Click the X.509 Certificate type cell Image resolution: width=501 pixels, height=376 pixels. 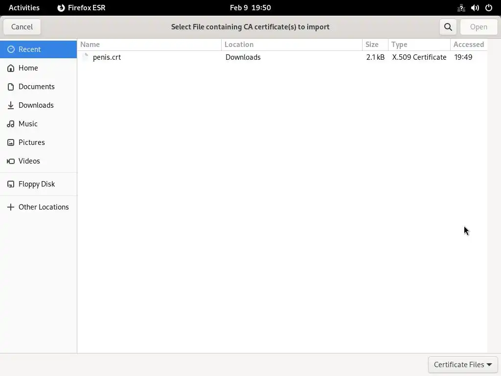pyautogui.click(x=419, y=57)
